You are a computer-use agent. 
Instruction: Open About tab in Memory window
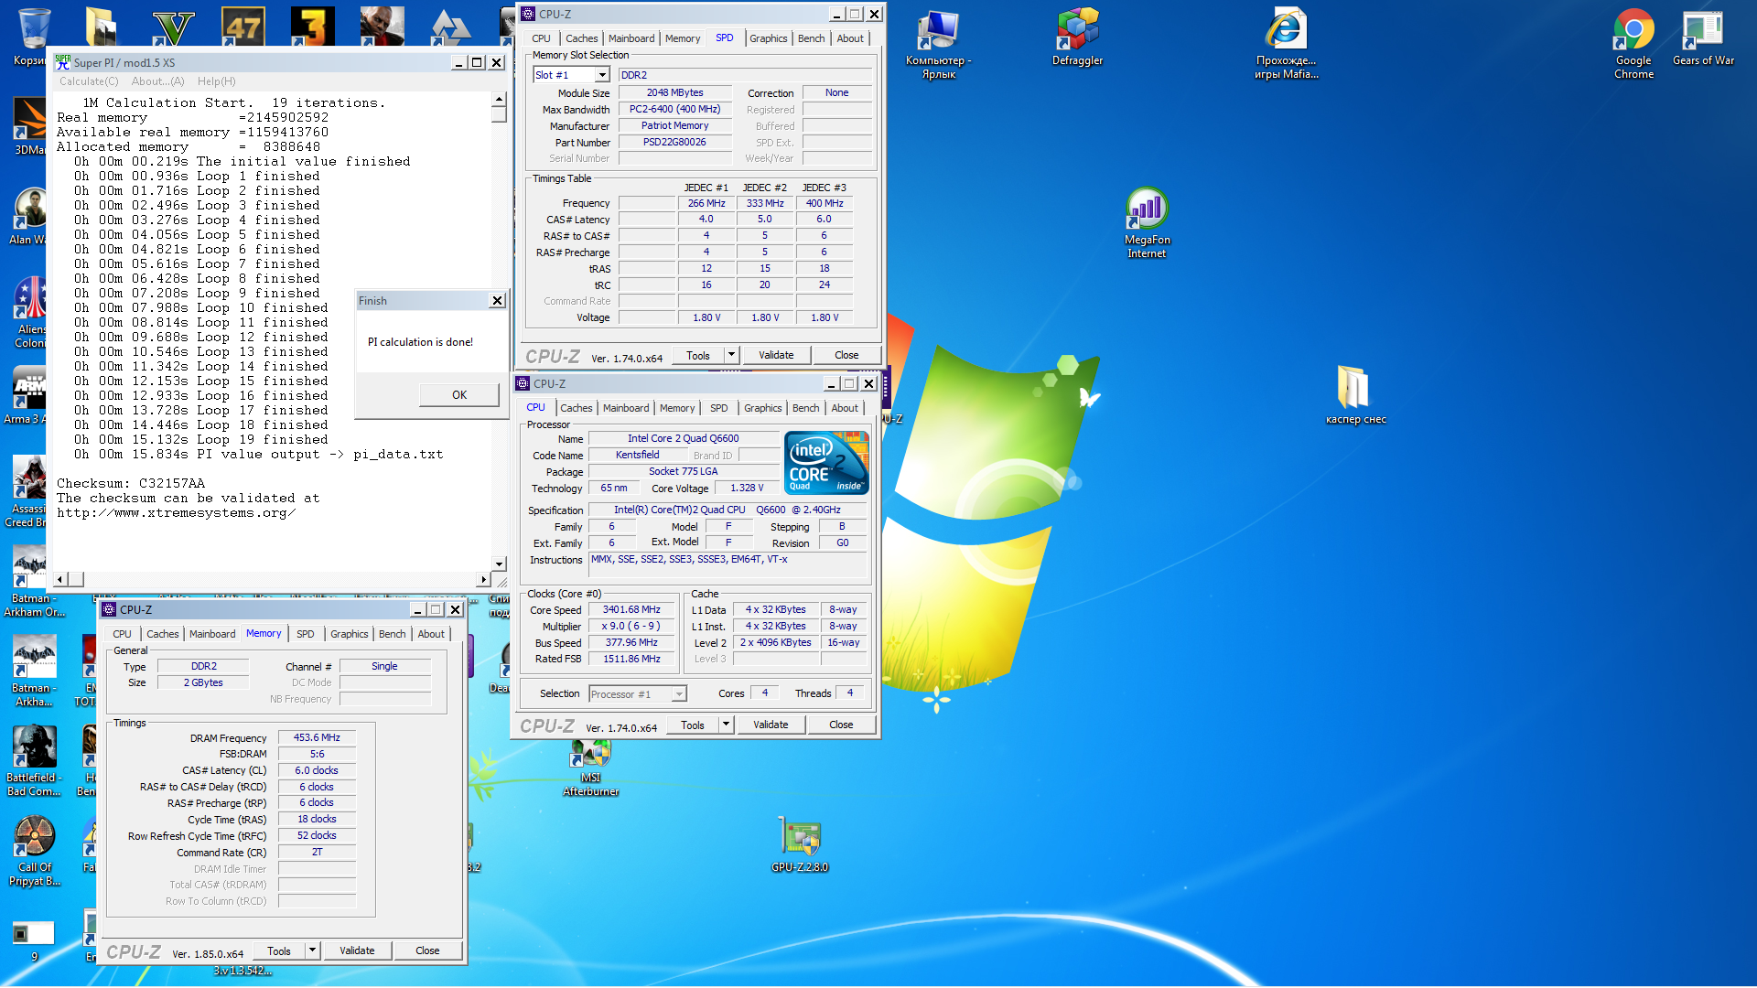point(431,634)
